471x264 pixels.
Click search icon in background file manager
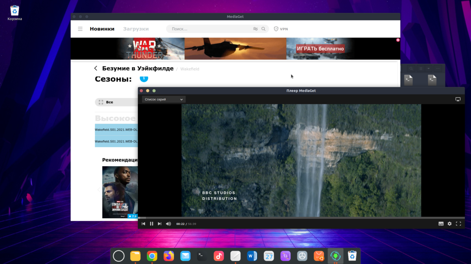[x=411, y=68]
